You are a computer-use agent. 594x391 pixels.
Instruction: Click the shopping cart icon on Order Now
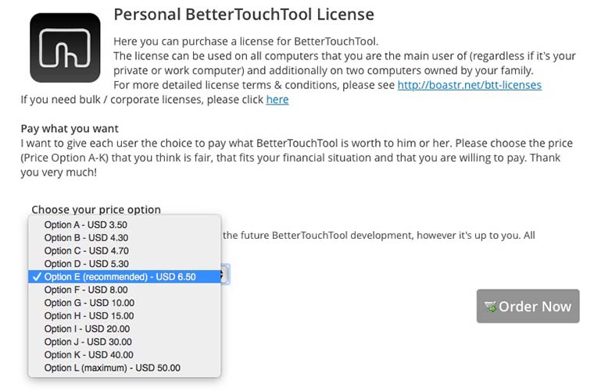point(491,307)
